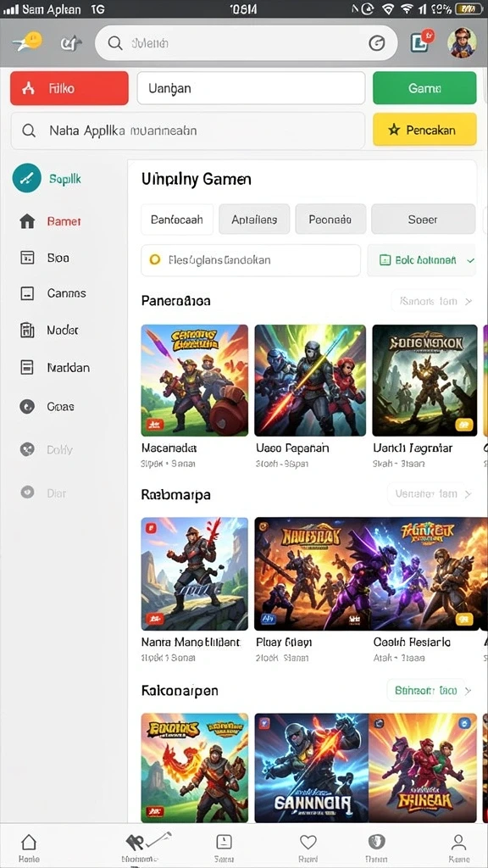Open the Uaeo Papanan game thumbnail

pos(310,381)
